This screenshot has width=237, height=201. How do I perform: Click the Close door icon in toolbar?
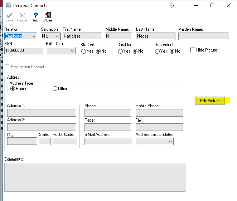(48, 15)
